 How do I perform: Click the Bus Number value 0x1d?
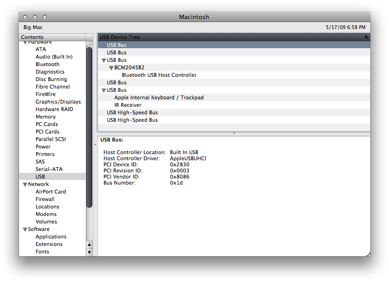coord(176,183)
